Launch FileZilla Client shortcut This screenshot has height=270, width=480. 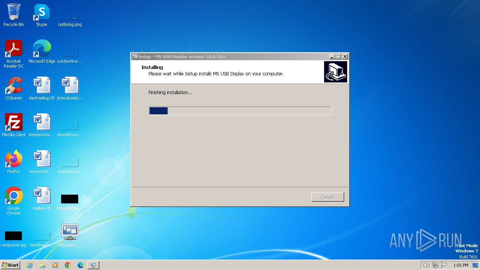tap(13, 125)
